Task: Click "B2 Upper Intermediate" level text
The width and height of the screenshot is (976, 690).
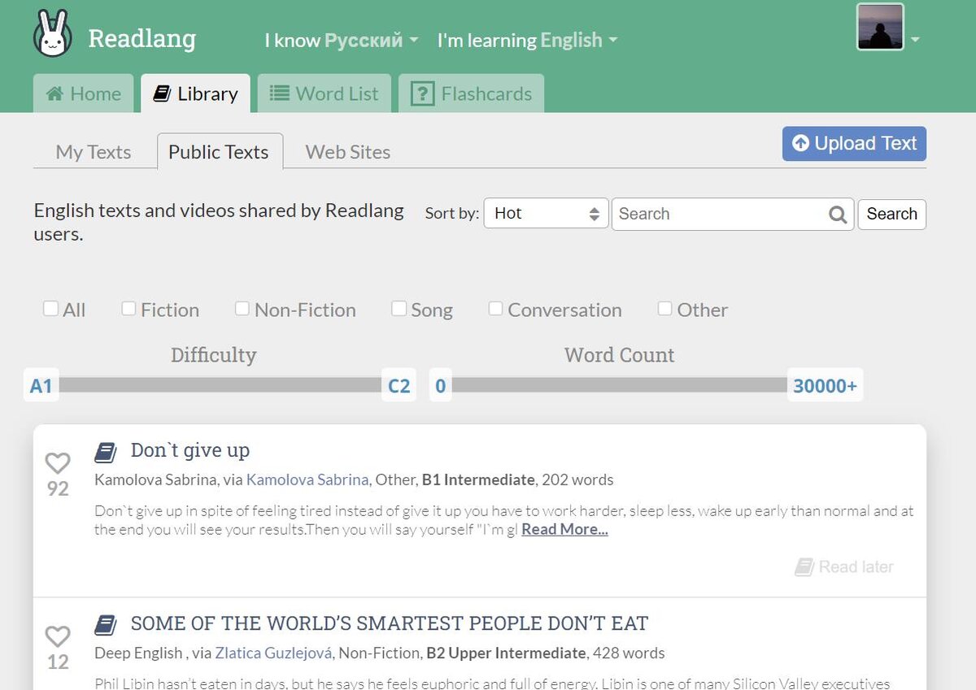Action: pos(505,653)
